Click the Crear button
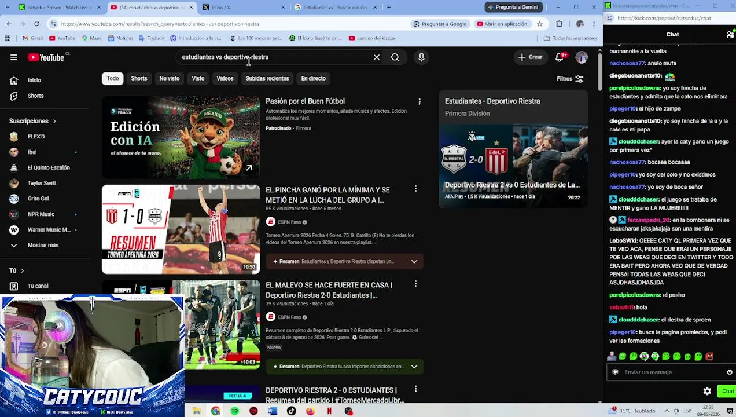This screenshot has width=736, height=417. [x=530, y=57]
